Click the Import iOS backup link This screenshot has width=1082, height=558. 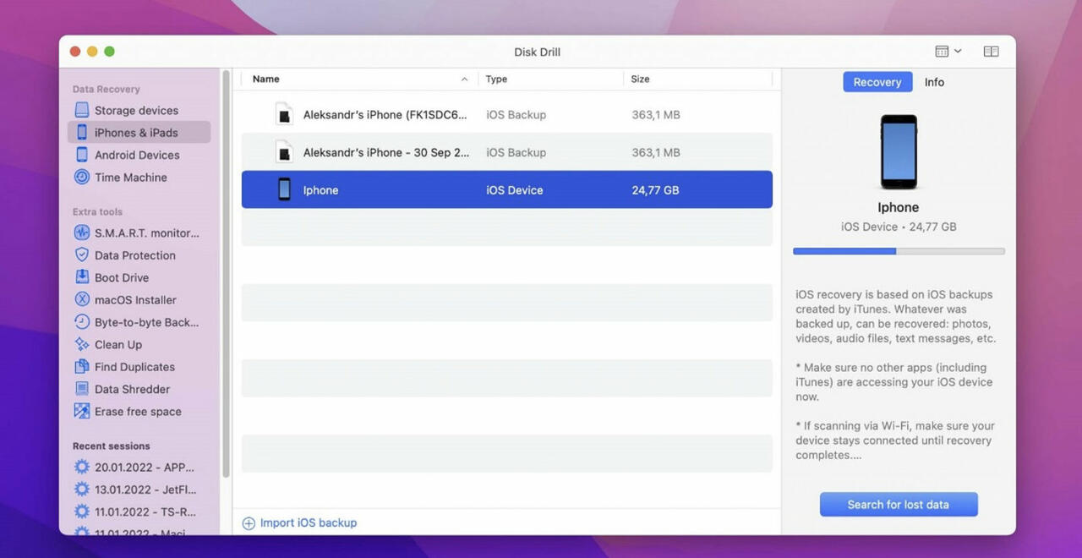[x=308, y=523]
